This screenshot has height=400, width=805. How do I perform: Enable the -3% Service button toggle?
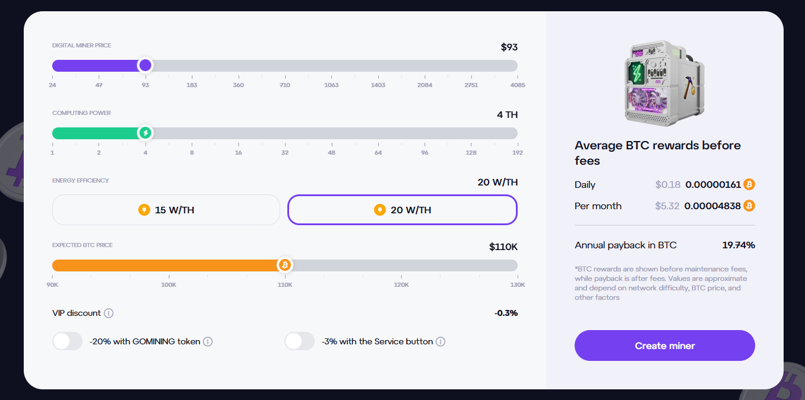(299, 341)
